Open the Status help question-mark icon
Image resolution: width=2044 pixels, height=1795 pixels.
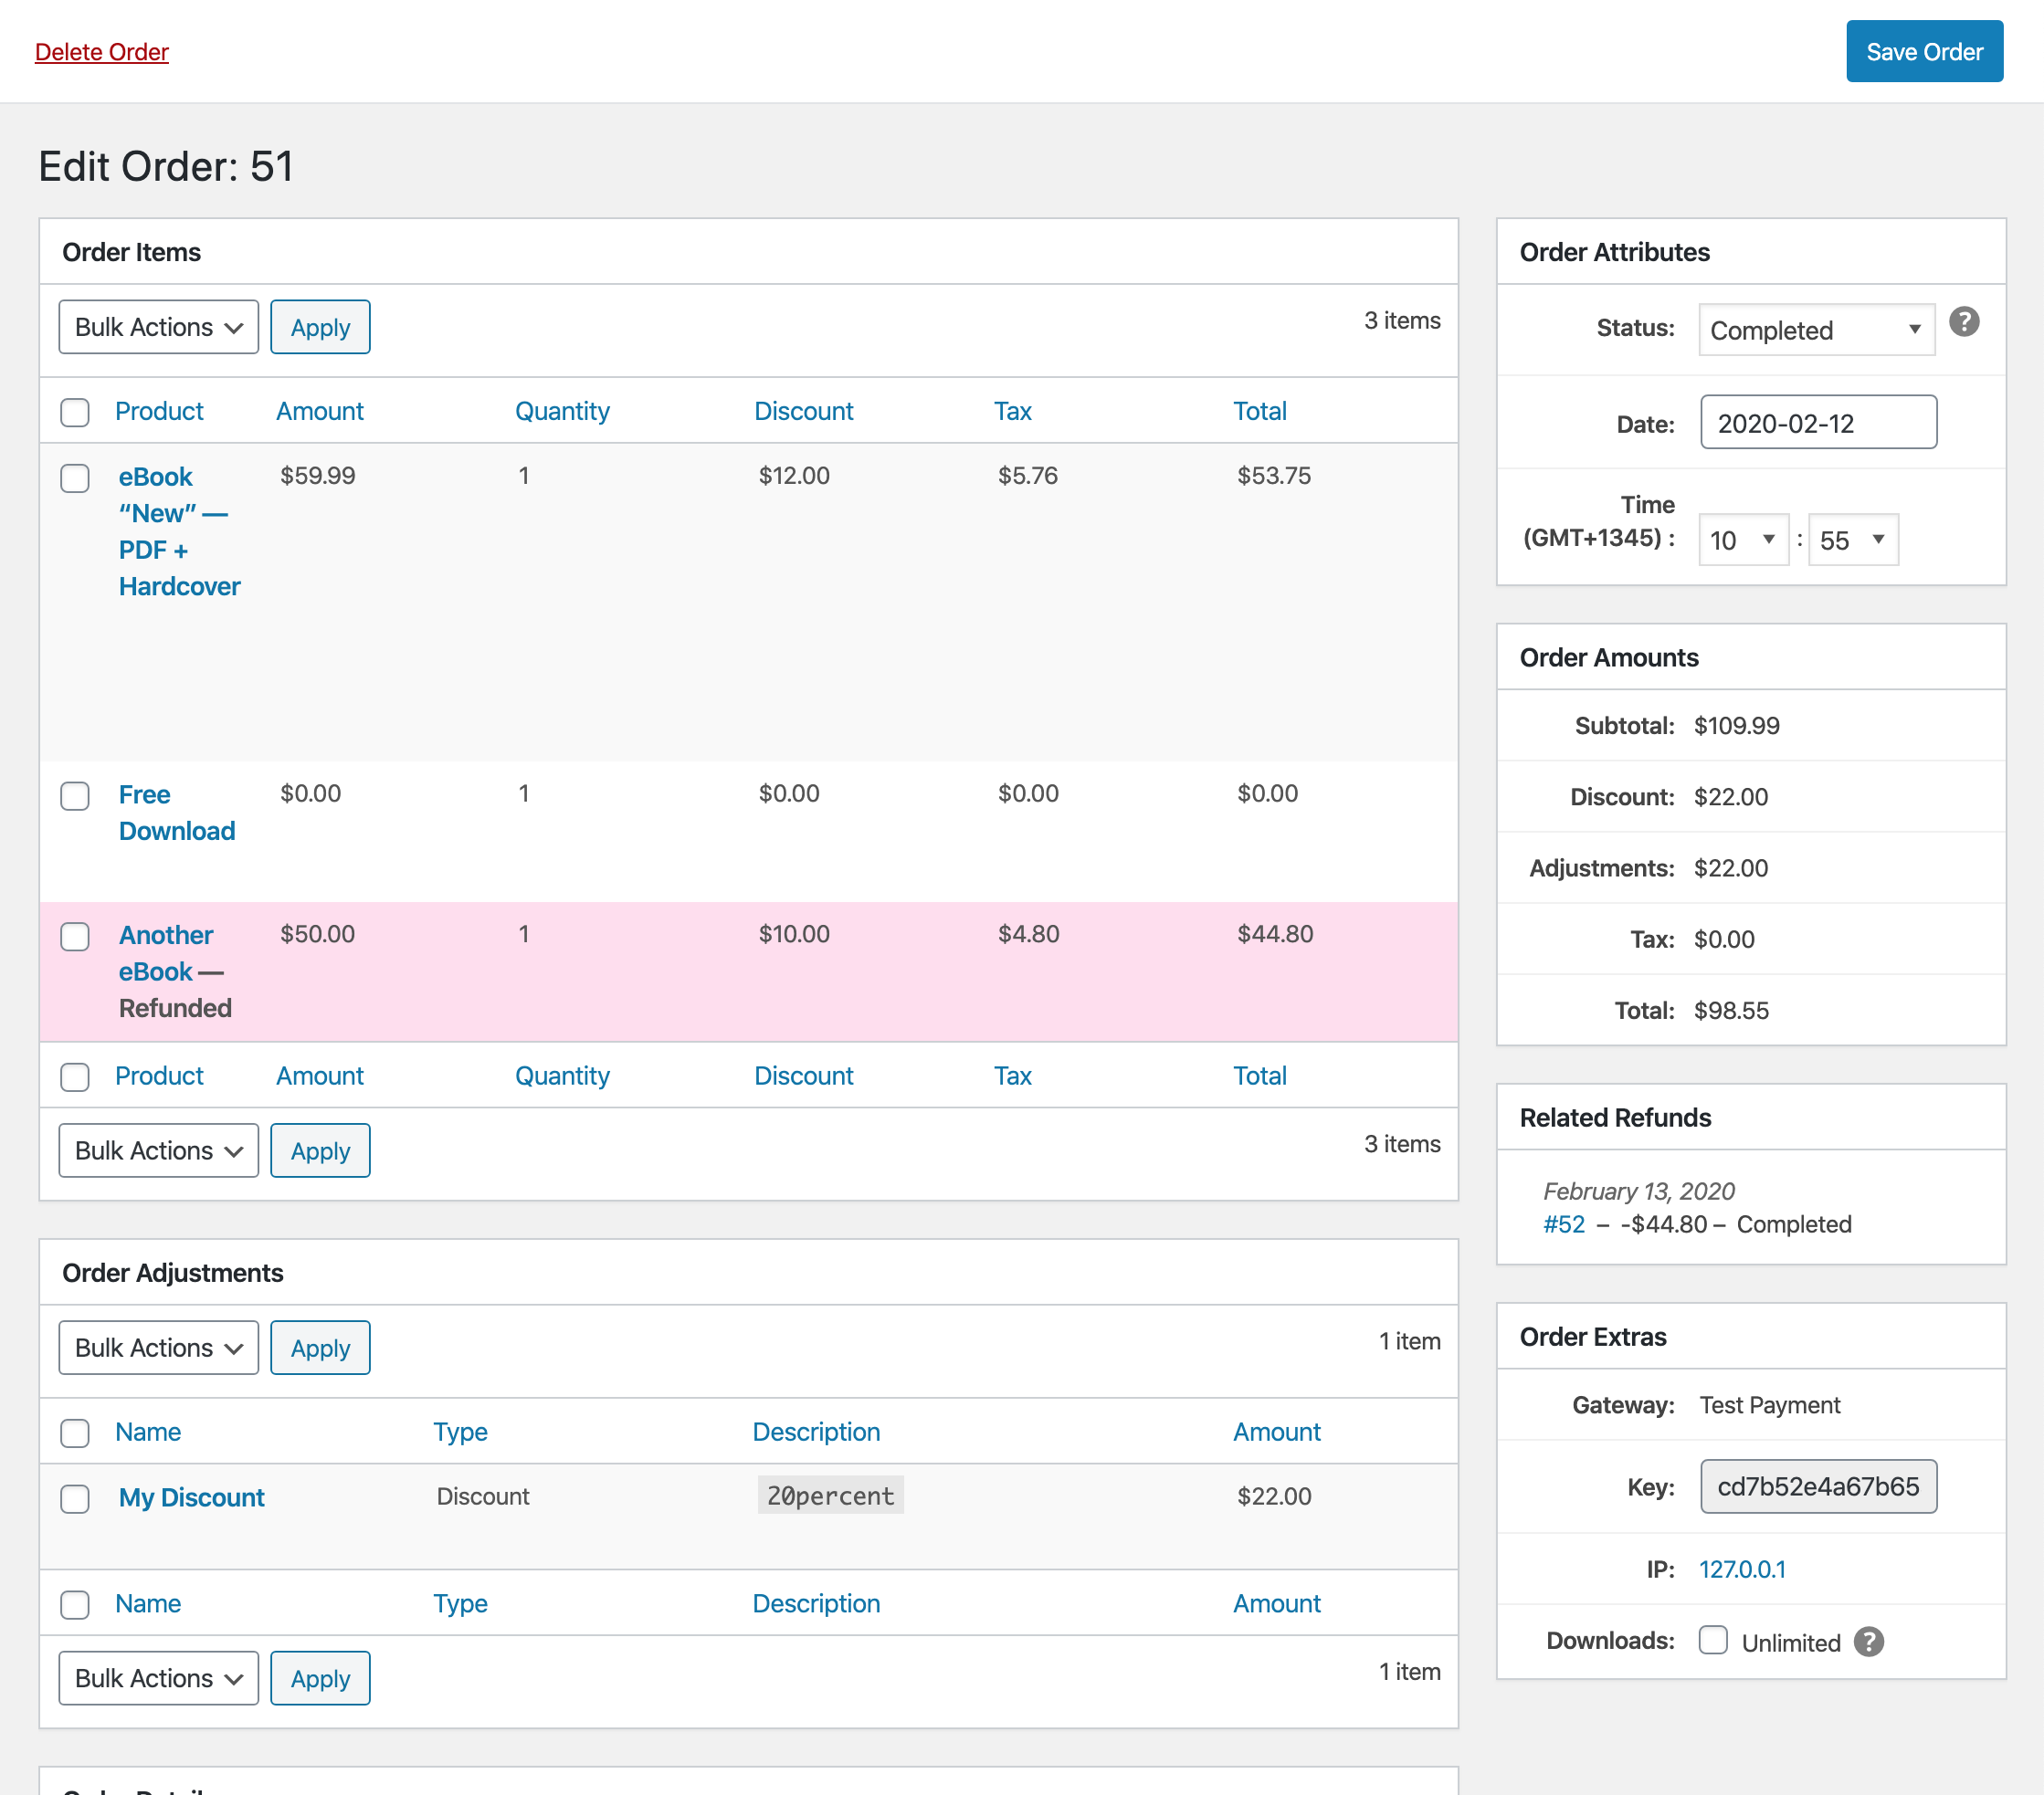pyautogui.click(x=1964, y=321)
